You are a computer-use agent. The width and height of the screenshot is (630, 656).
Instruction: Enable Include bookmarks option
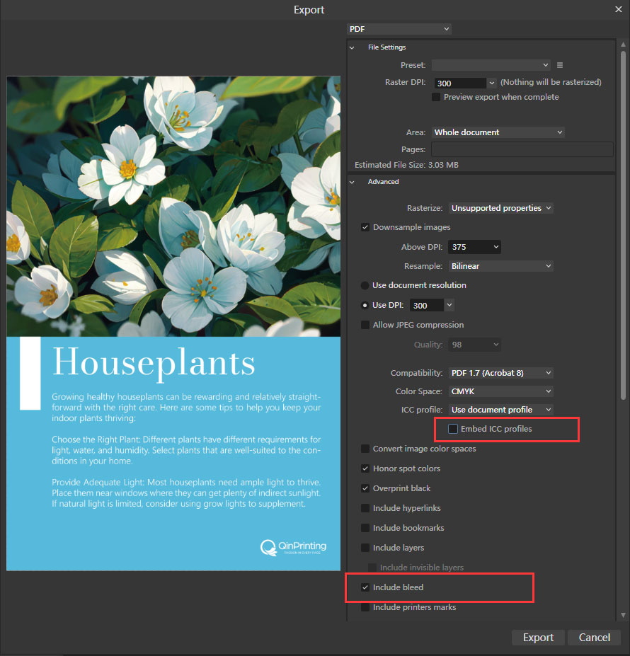365,528
